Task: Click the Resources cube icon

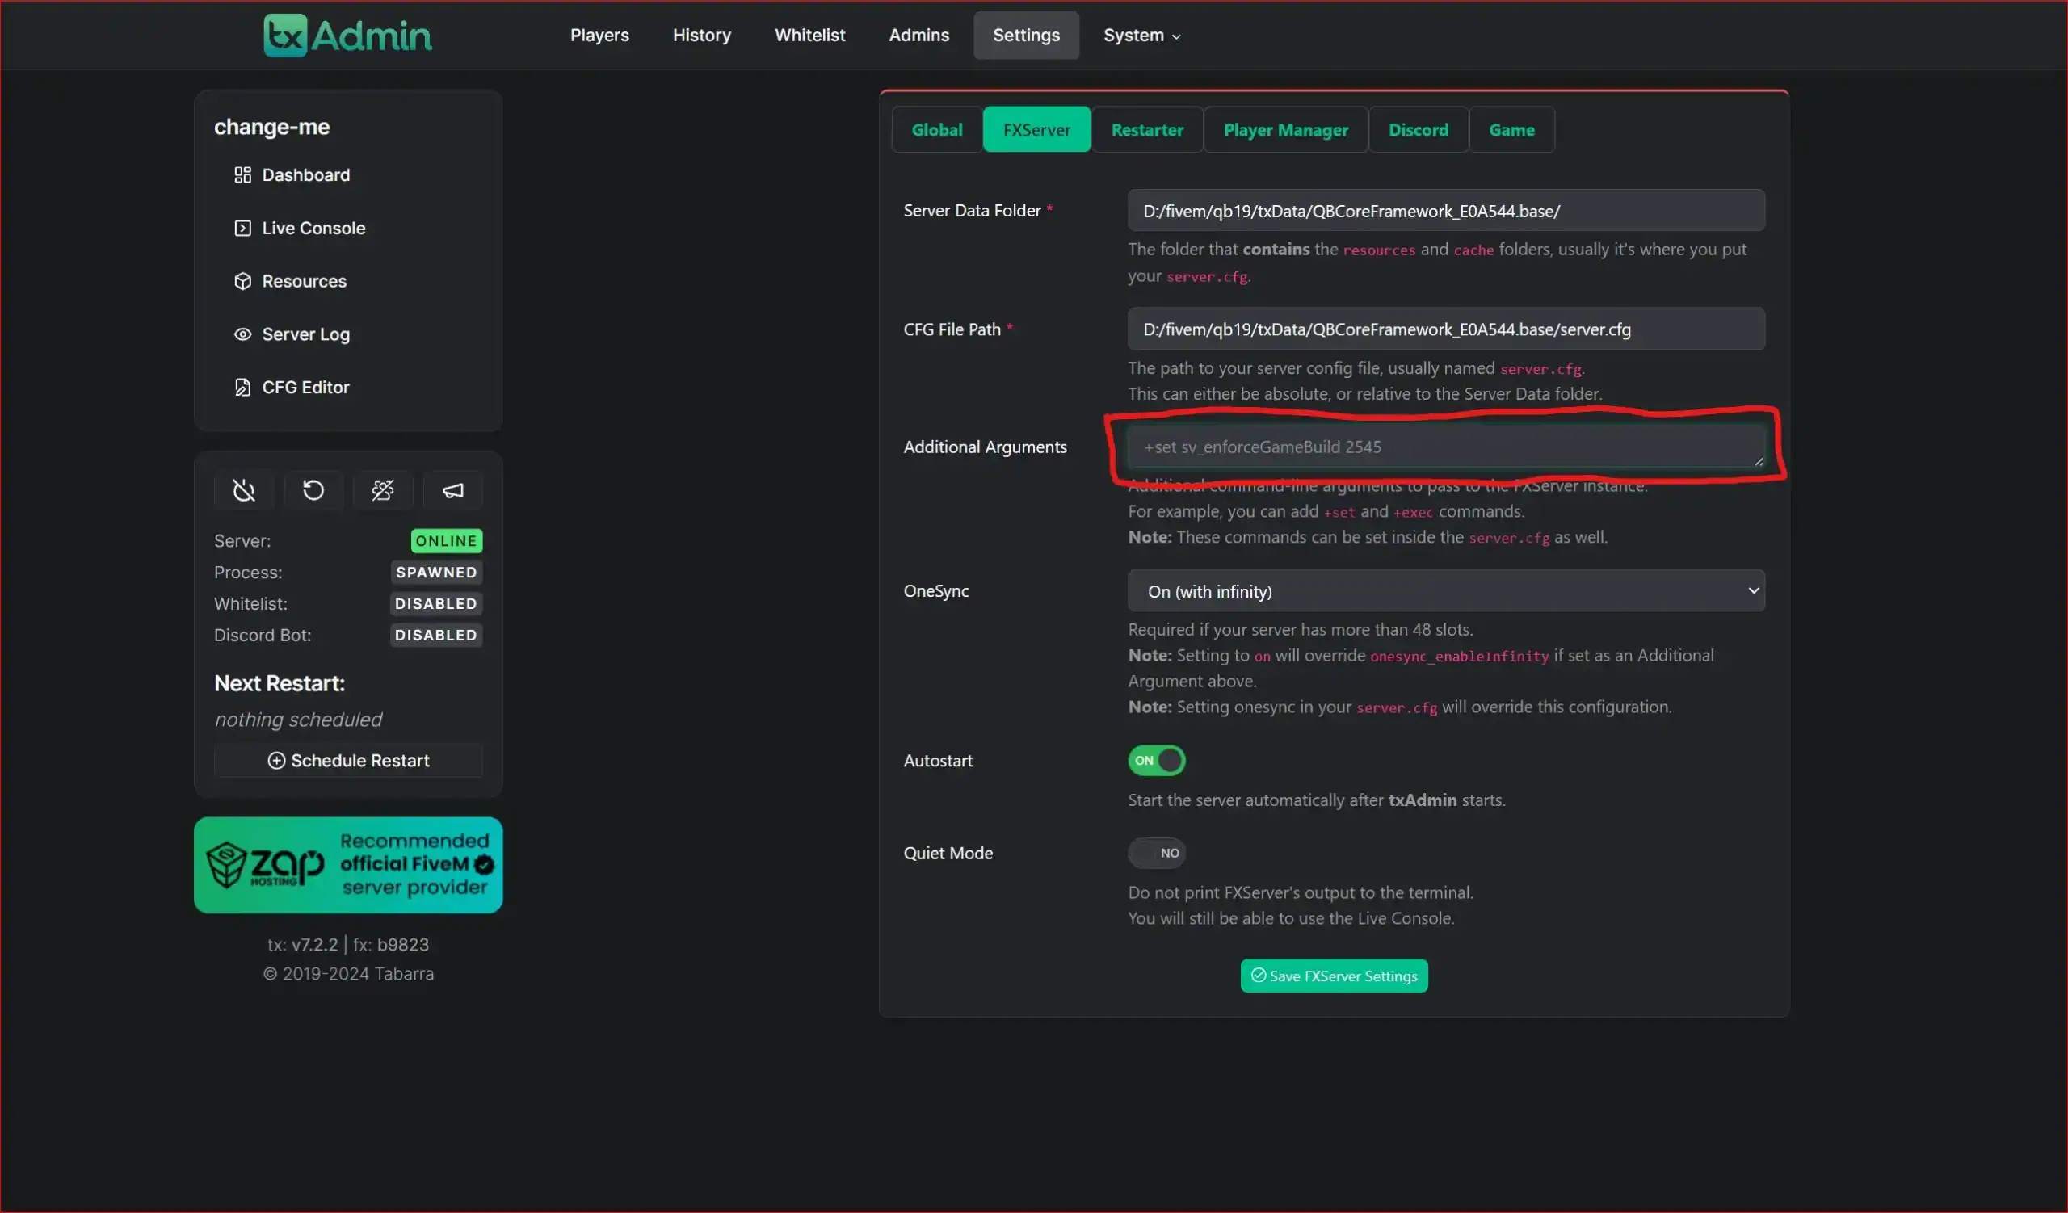Action: (x=242, y=281)
